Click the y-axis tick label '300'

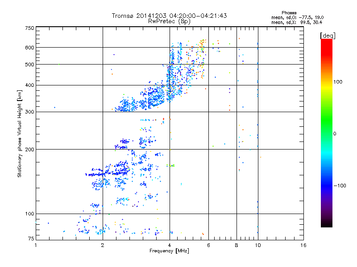click(29, 112)
